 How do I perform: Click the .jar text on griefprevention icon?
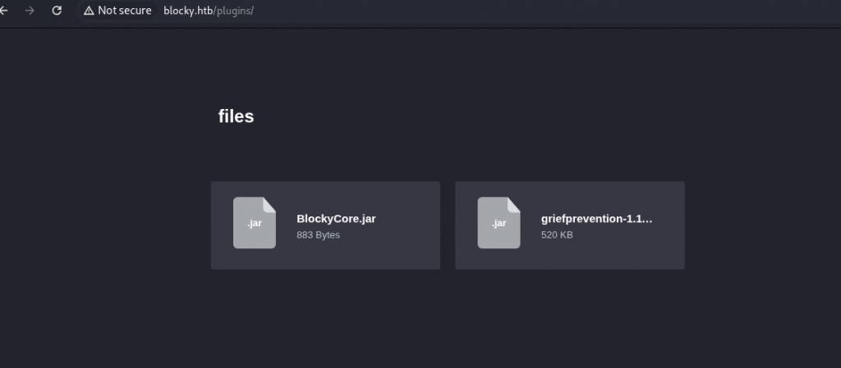click(499, 223)
